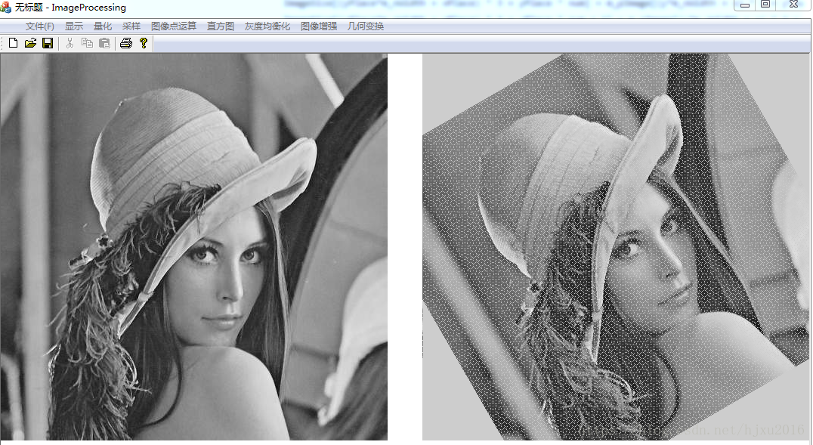Click the Paste clipboard icon

(x=105, y=43)
